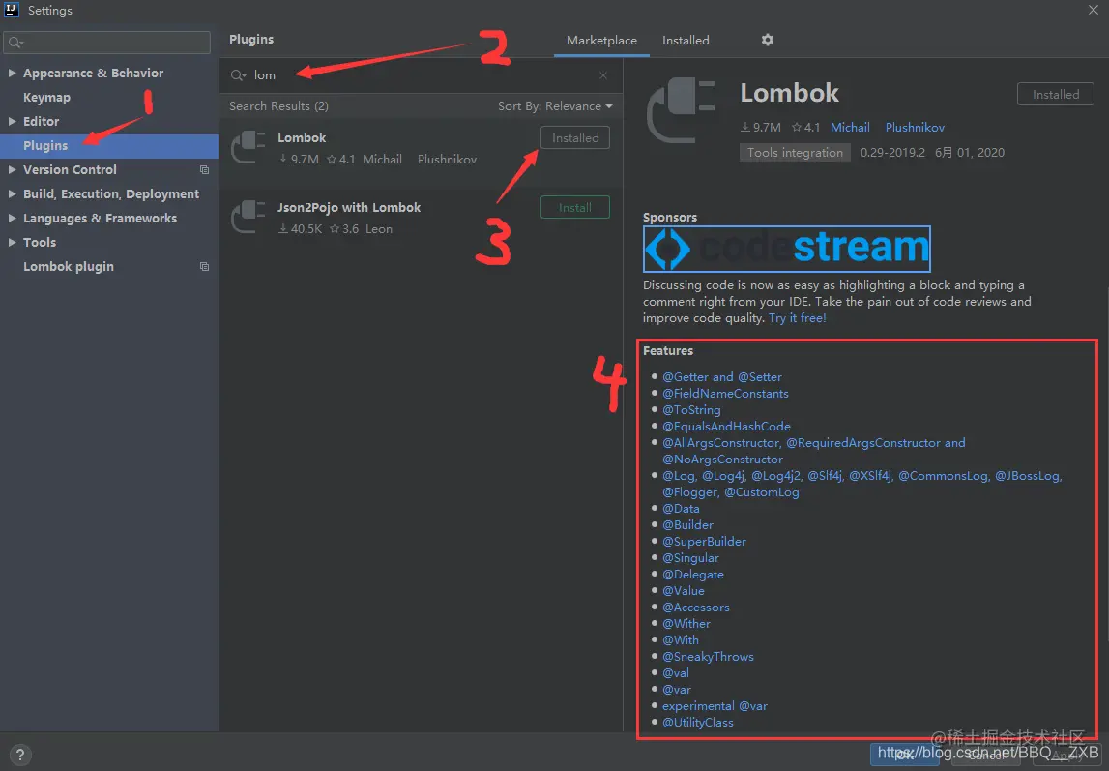Click the magnifier icon in plugin search
Image resolution: width=1109 pixels, height=771 pixels.
click(238, 75)
